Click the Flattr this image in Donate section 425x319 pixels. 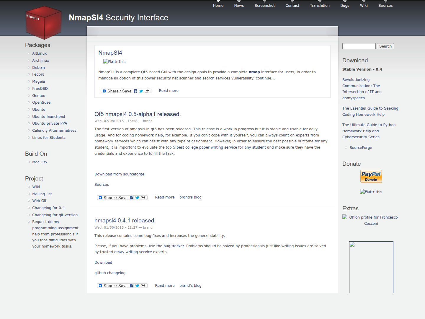[371, 192]
